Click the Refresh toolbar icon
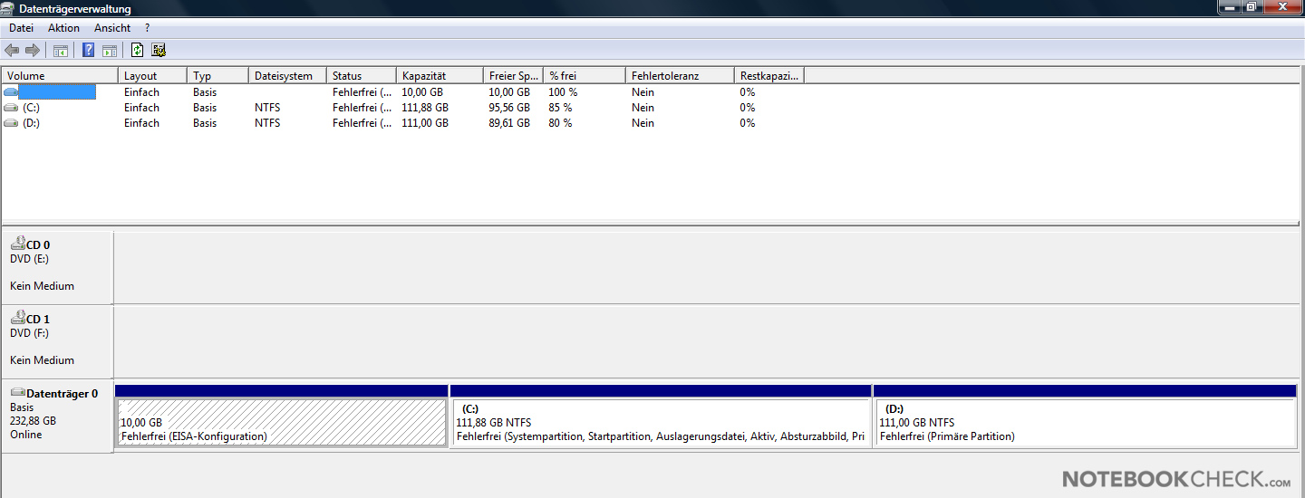The height and width of the screenshot is (498, 1305). point(138,51)
